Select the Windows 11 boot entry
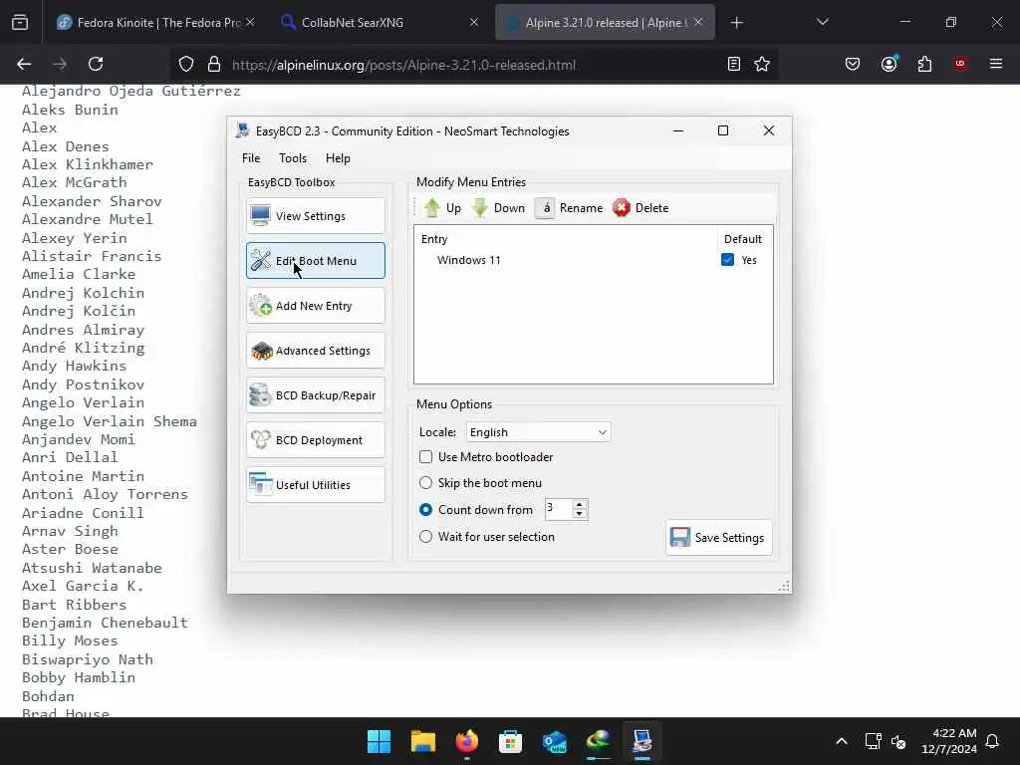1020x765 pixels. click(469, 260)
